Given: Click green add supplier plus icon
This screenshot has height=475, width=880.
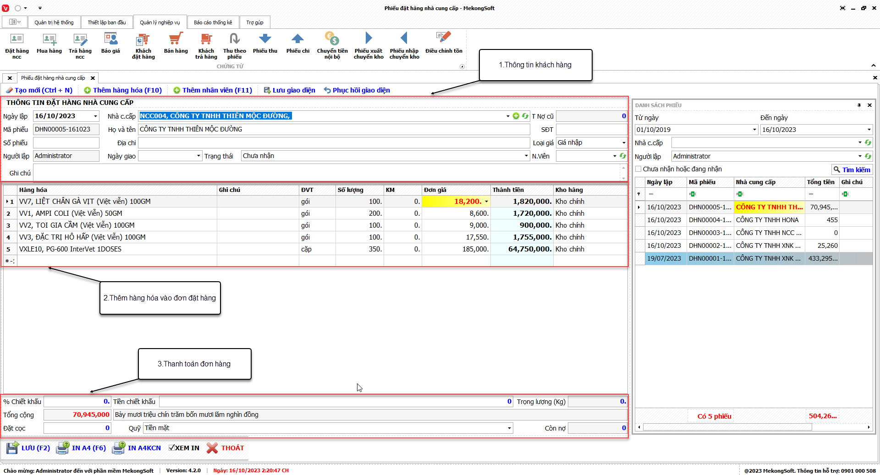Looking at the screenshot, I should click(516, 116).
